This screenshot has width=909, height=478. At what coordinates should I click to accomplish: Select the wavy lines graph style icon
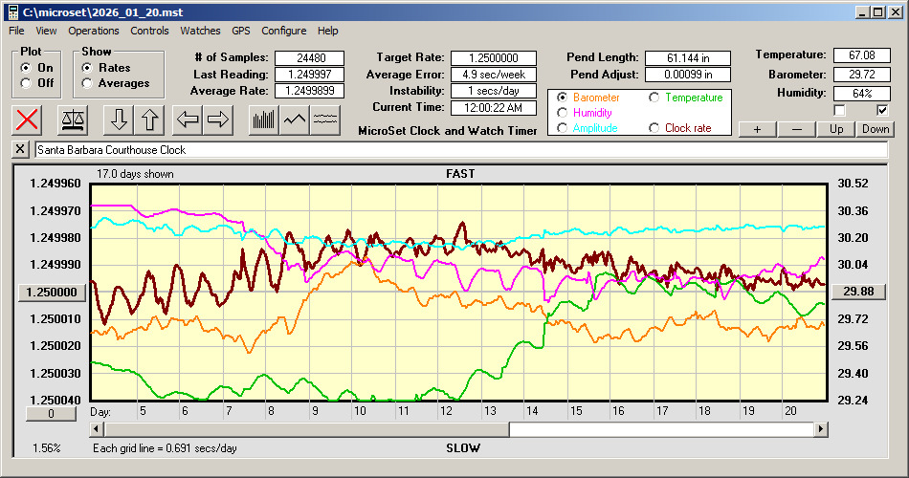(x=325, y=119)
